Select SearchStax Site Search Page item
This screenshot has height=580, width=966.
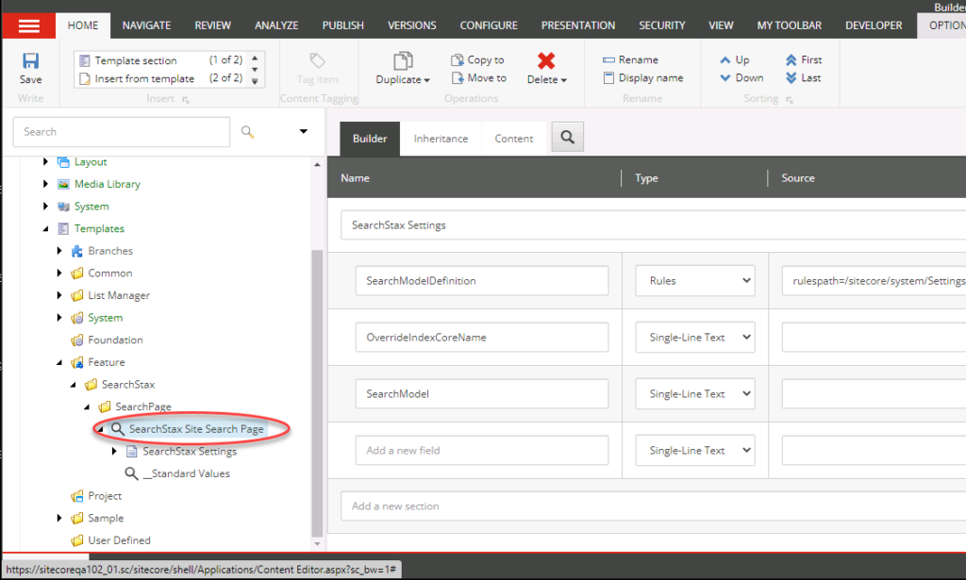pyautogui.click(x=196, y=428)
